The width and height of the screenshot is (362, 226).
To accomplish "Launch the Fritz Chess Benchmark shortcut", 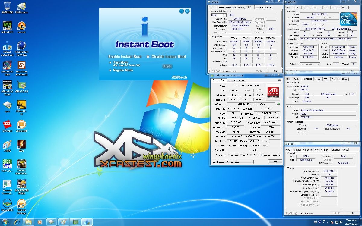I will click(x=21, y=68).
